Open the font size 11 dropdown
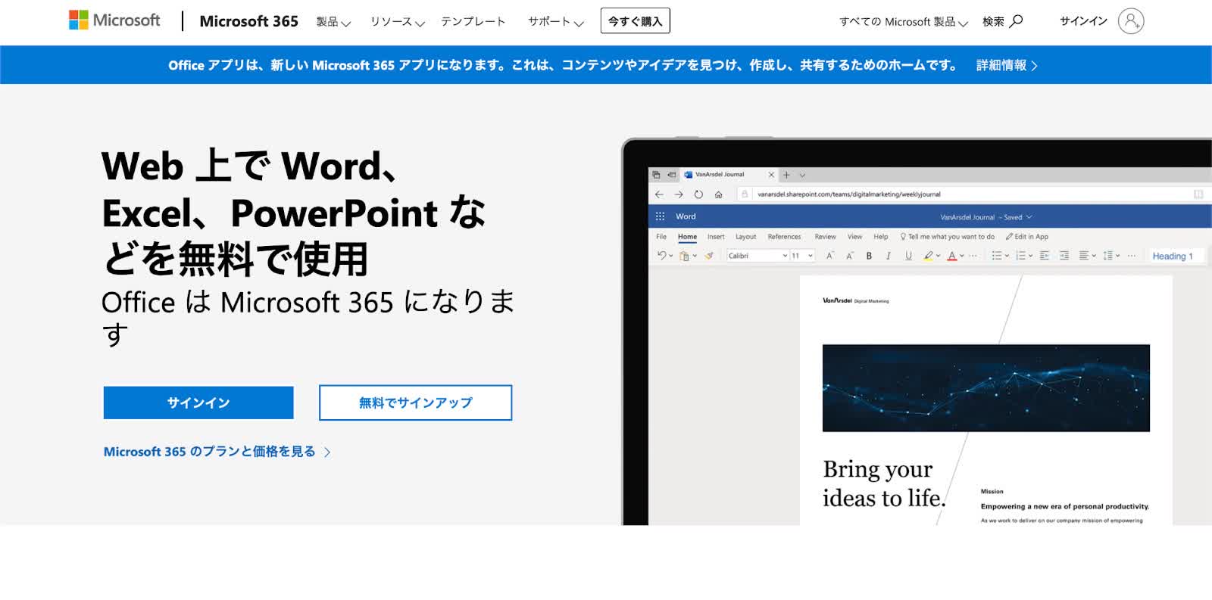Screen dimensions: 1212x600 (x=802, y=256)
